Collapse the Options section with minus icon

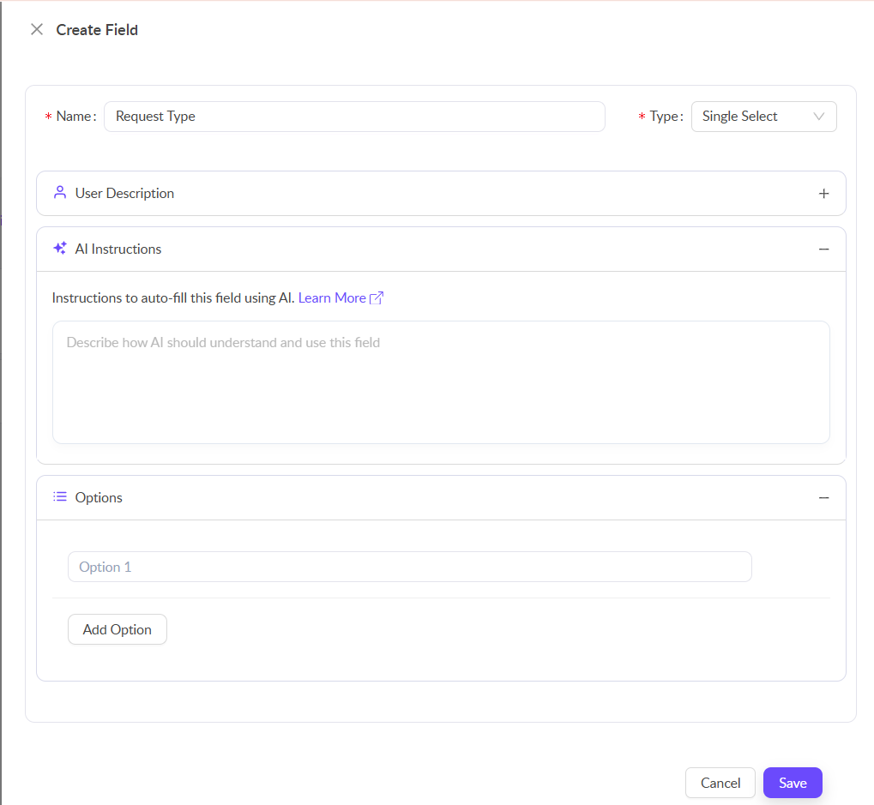[x=824, y=498]
